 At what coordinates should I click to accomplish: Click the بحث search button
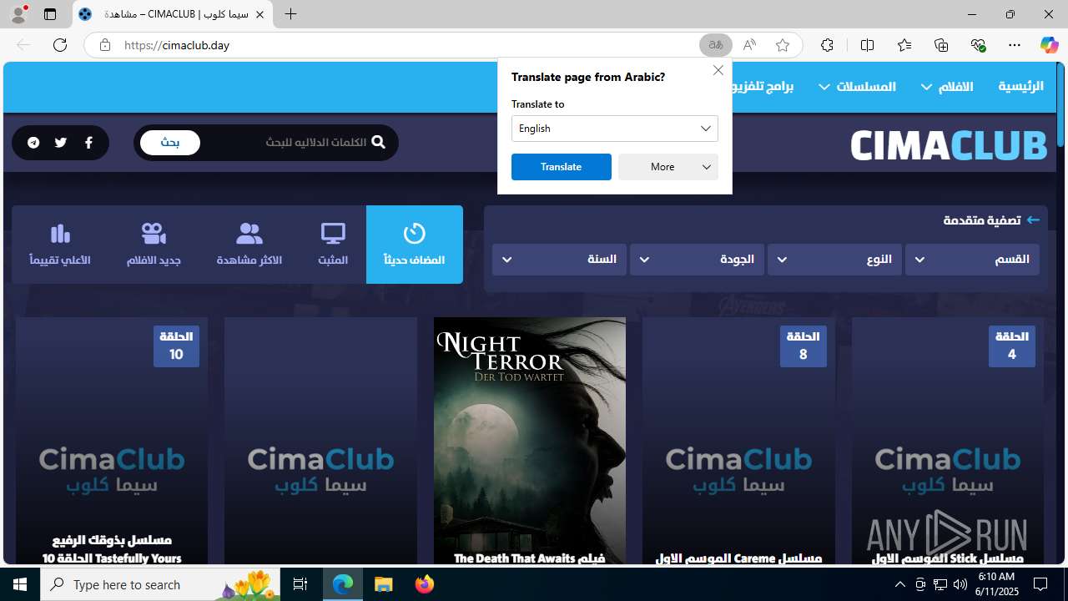[x=170, y=143]
